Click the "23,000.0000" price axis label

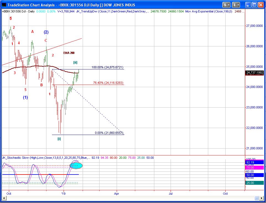pyautogui.click(x=254, y=107)
